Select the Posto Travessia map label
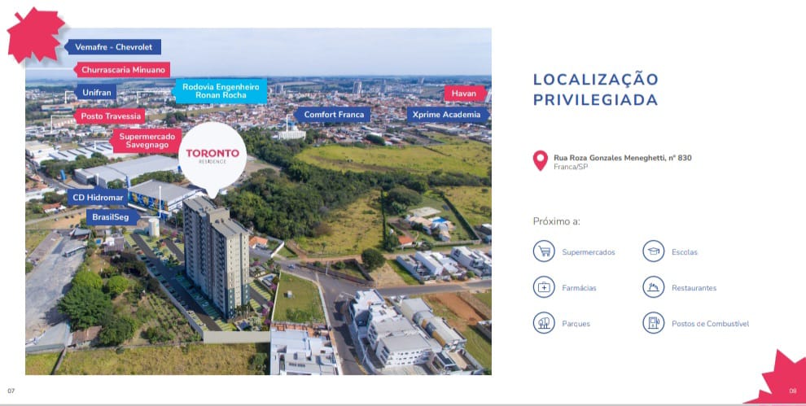Screen dimensions: 806x406 [x=110, y=116]
